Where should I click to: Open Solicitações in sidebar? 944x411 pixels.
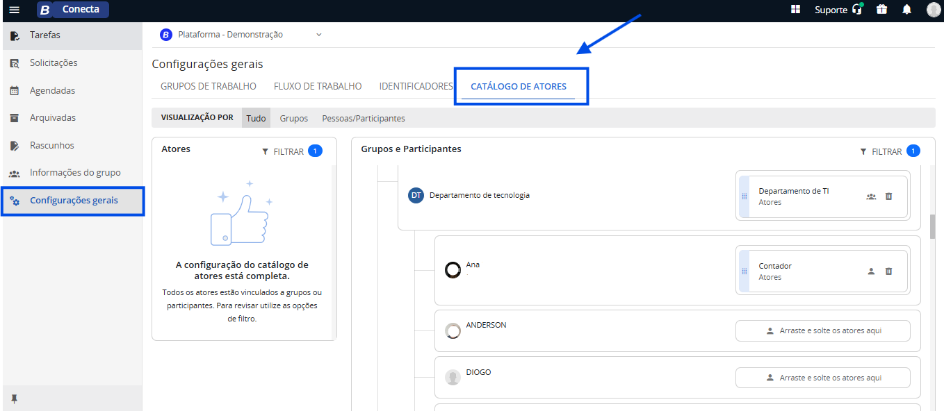tap(72, 63)
